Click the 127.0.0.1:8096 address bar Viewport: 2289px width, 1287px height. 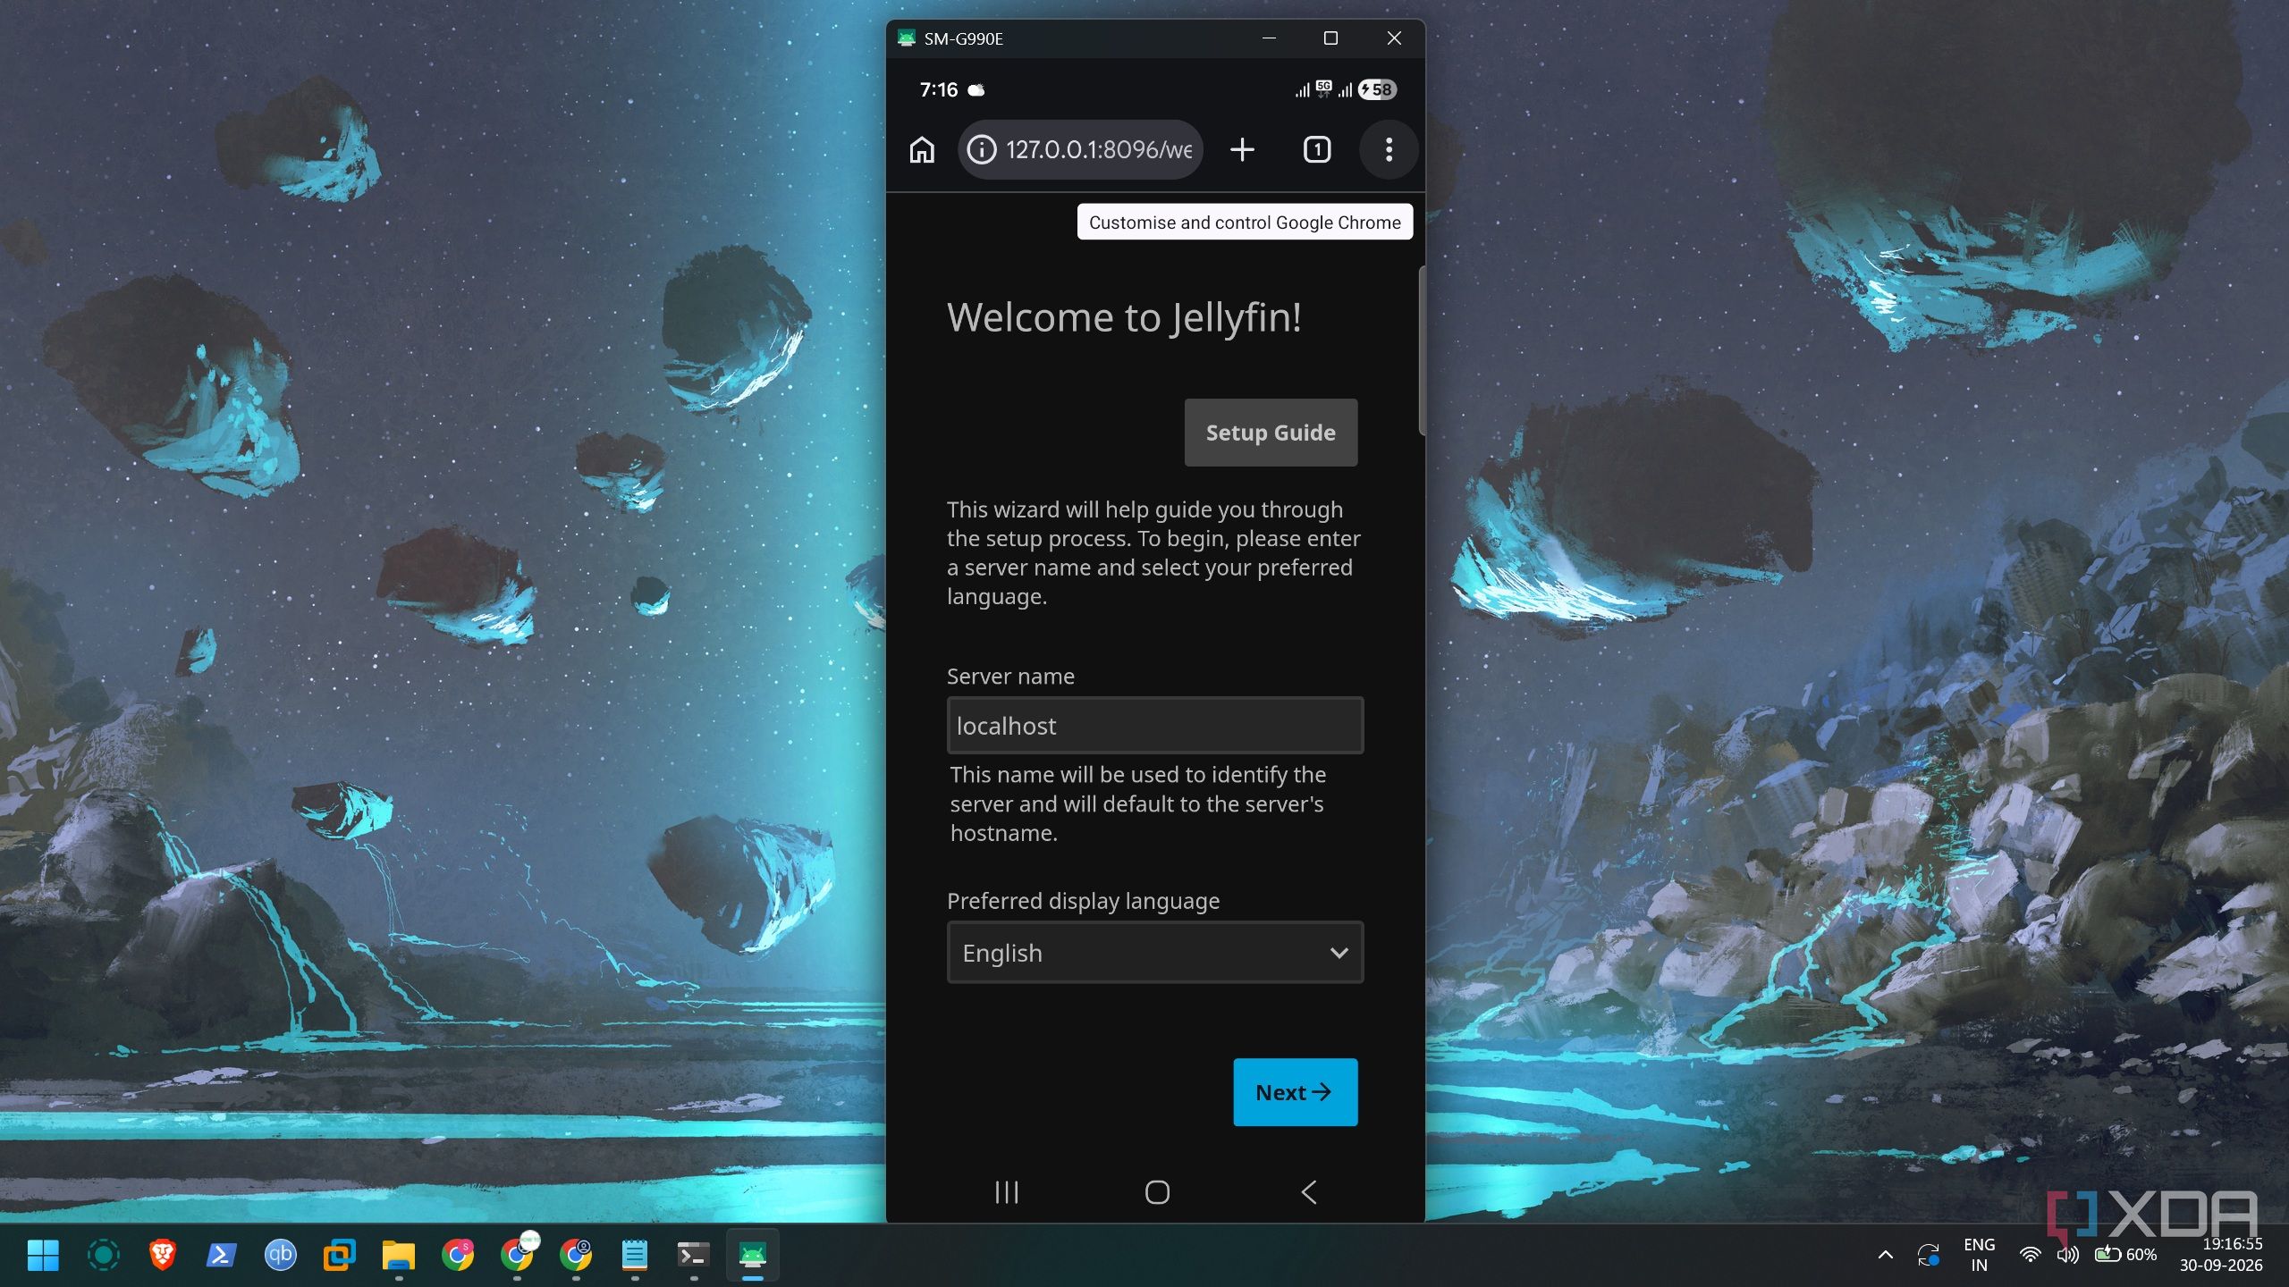(x=1080, y=149)
